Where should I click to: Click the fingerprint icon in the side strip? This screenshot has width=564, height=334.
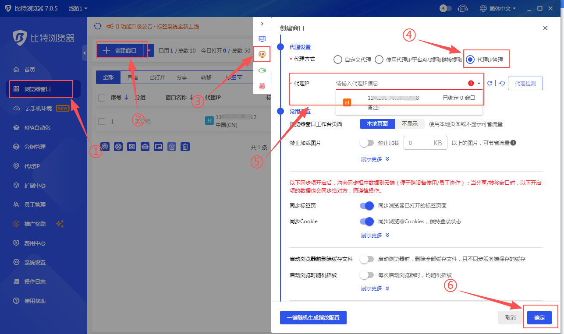point(262,86)
